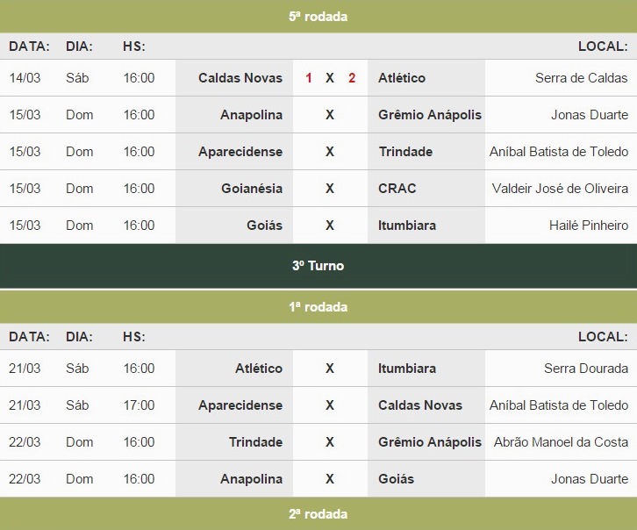Image resolution: width=637 pixels, height=530 pixels.
Task: Click the 5ª rodada header bar
Action: click(x=318, y=17)
